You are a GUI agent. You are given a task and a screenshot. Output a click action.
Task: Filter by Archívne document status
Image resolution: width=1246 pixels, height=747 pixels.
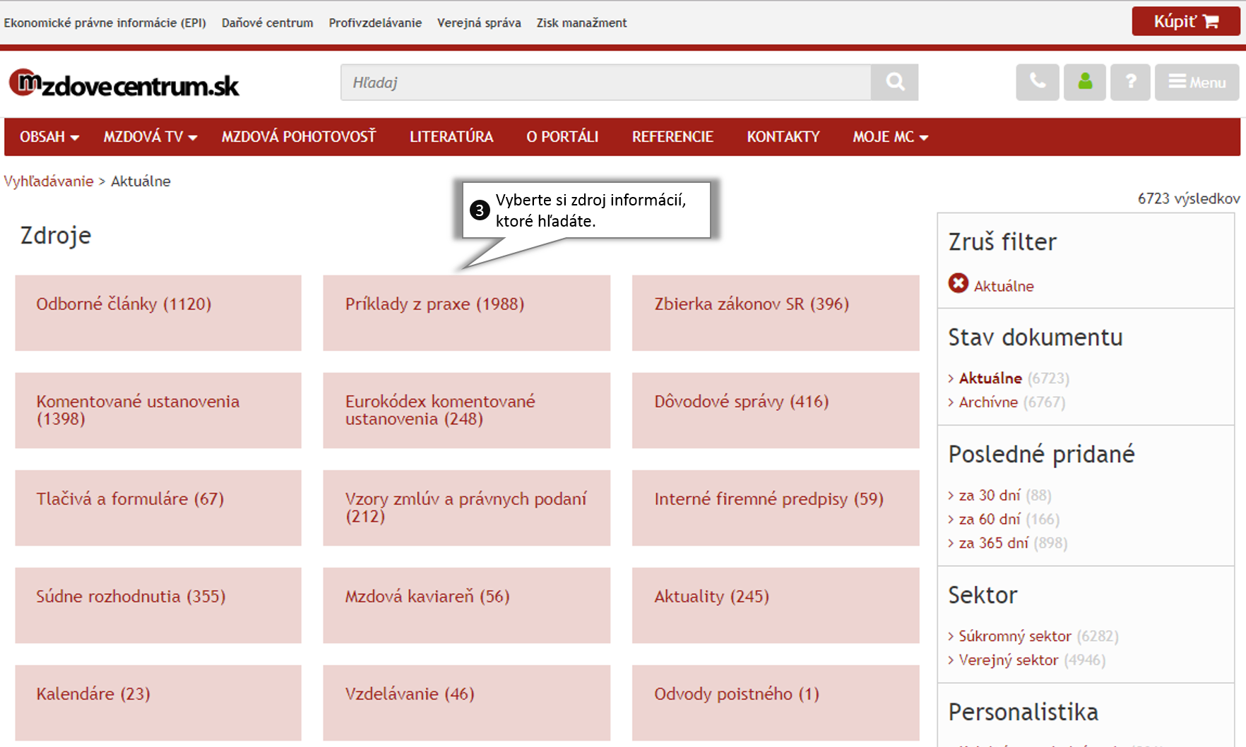(x=988, y=402)
